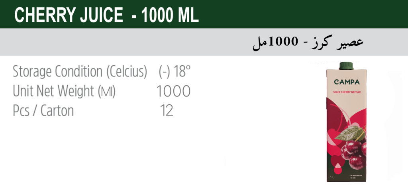408x190 pixels.
Task: Click the Cherry Juice - 1000 ML heading
Action: [x=106, y=15]
